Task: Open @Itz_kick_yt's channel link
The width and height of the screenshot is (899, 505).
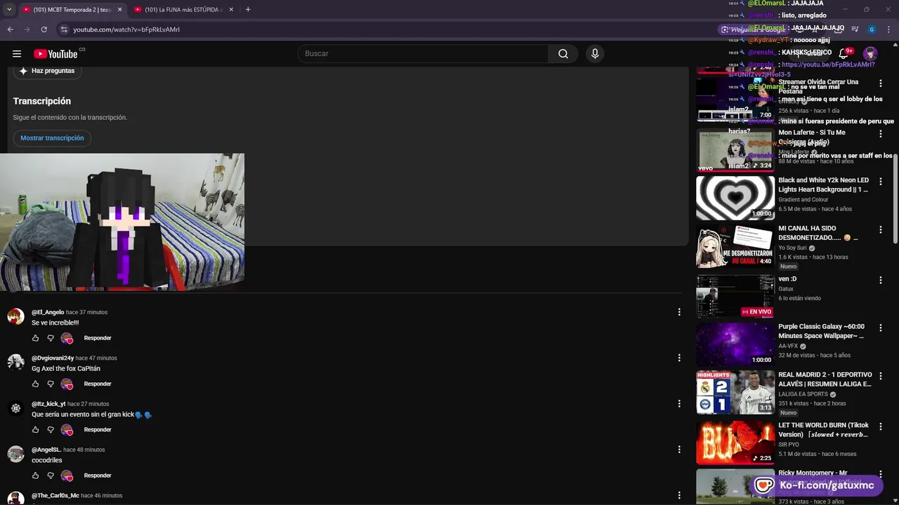Action: (48, 404)
